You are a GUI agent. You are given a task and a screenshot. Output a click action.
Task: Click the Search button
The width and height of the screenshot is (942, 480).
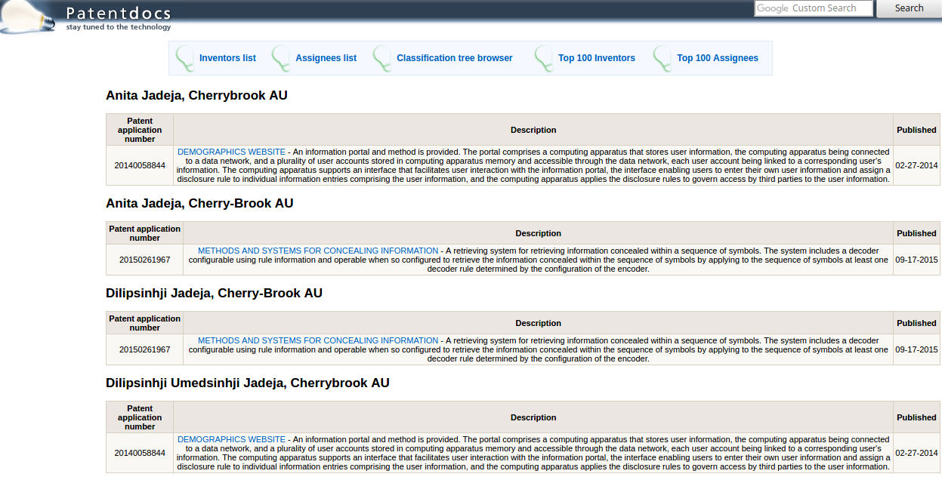tap(909, 8)
